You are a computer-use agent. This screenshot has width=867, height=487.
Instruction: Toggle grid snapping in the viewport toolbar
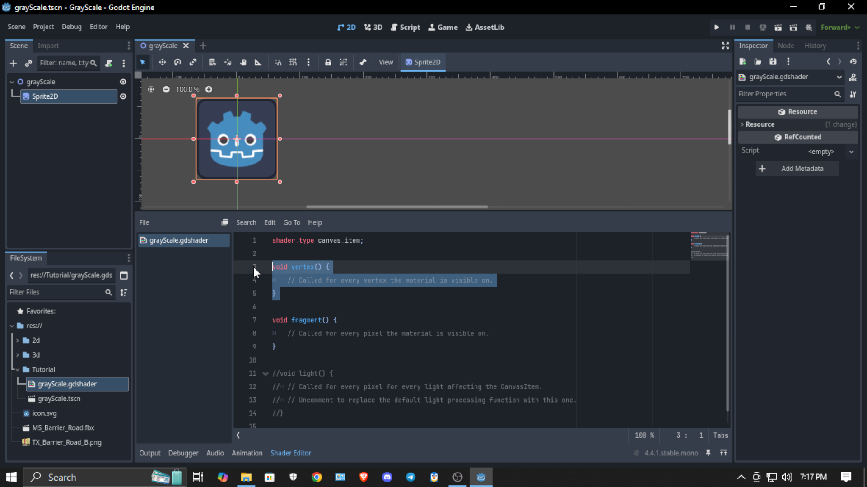(293, 62)
